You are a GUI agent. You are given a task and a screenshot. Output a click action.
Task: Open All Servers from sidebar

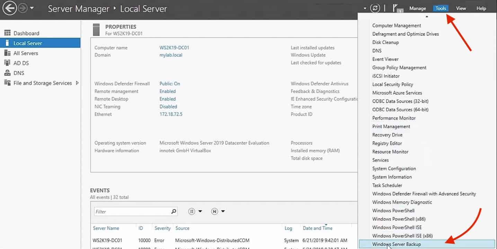tap(26, 53)
